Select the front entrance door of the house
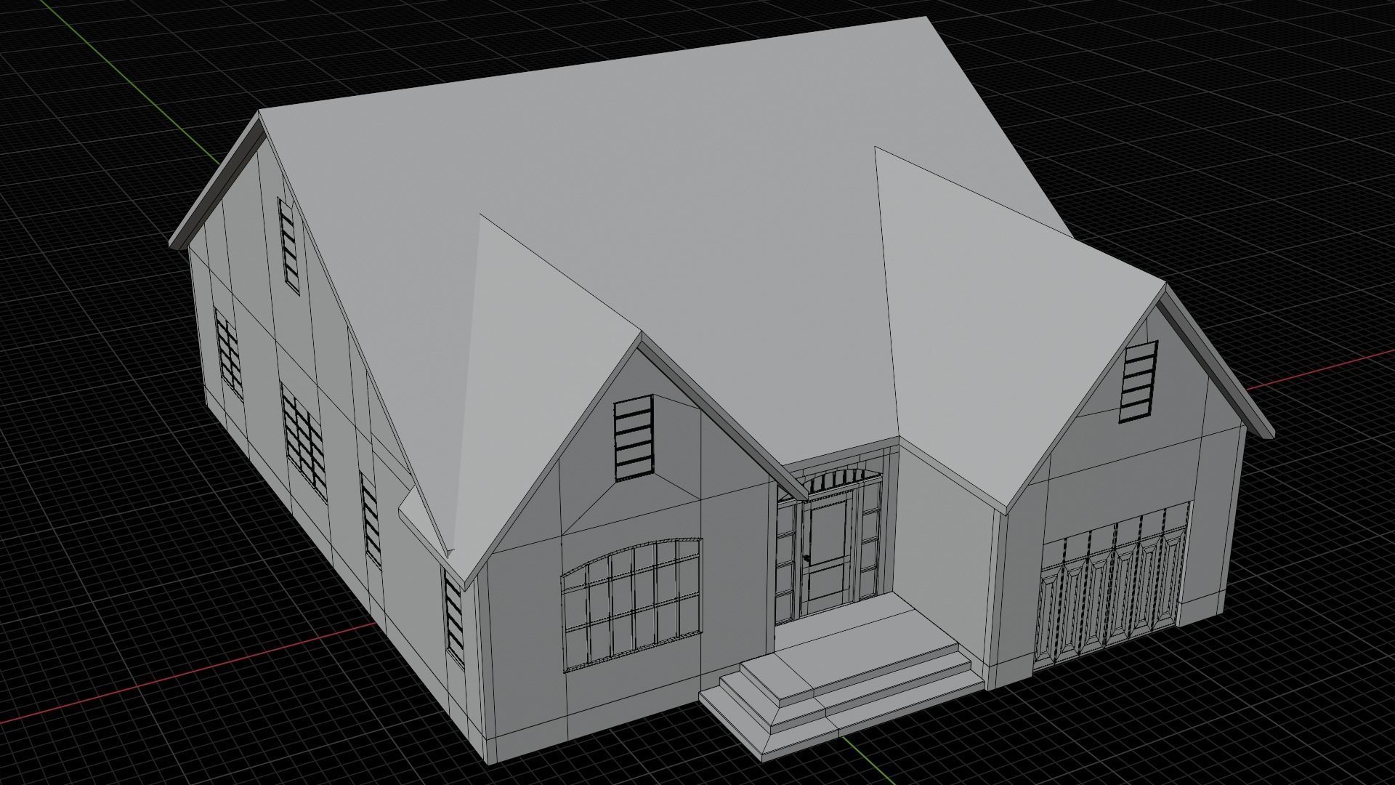1395x785 pixels. coord(828,554)
